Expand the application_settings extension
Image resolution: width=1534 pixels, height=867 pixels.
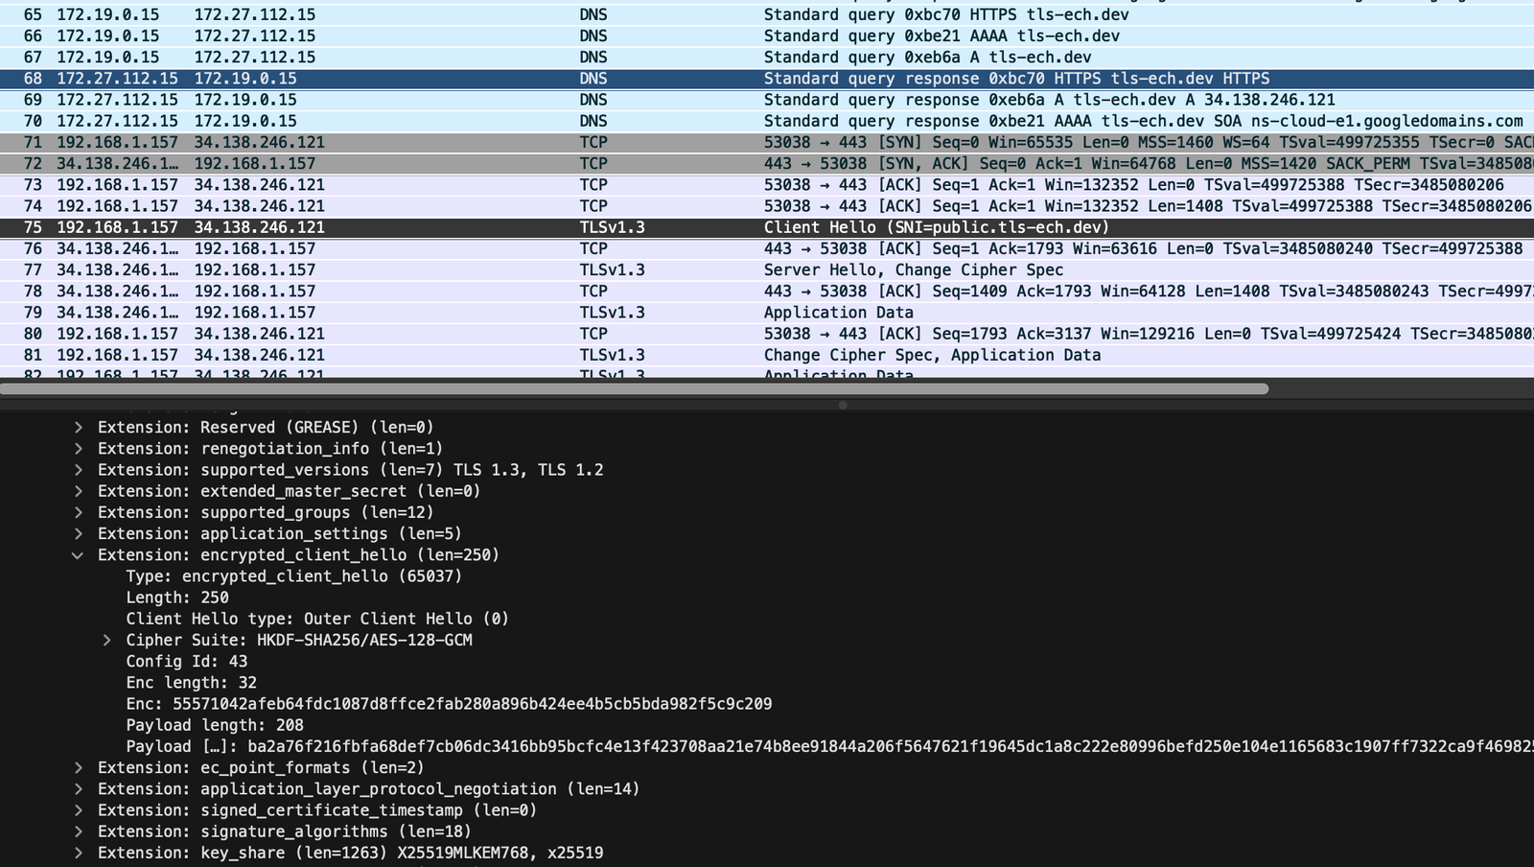[78, 532]
